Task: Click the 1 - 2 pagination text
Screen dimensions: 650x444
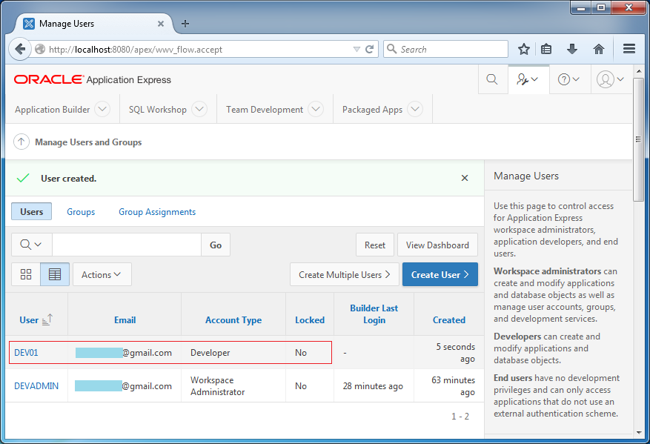Action: (460, 417)
